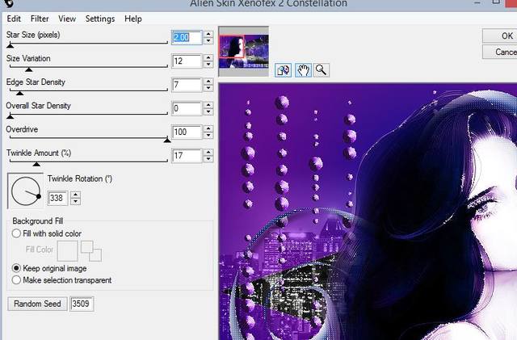This screenshot has width=517, height=340.
Task: Decrease Overdrive with down arrow
Action: click(208, 135)
